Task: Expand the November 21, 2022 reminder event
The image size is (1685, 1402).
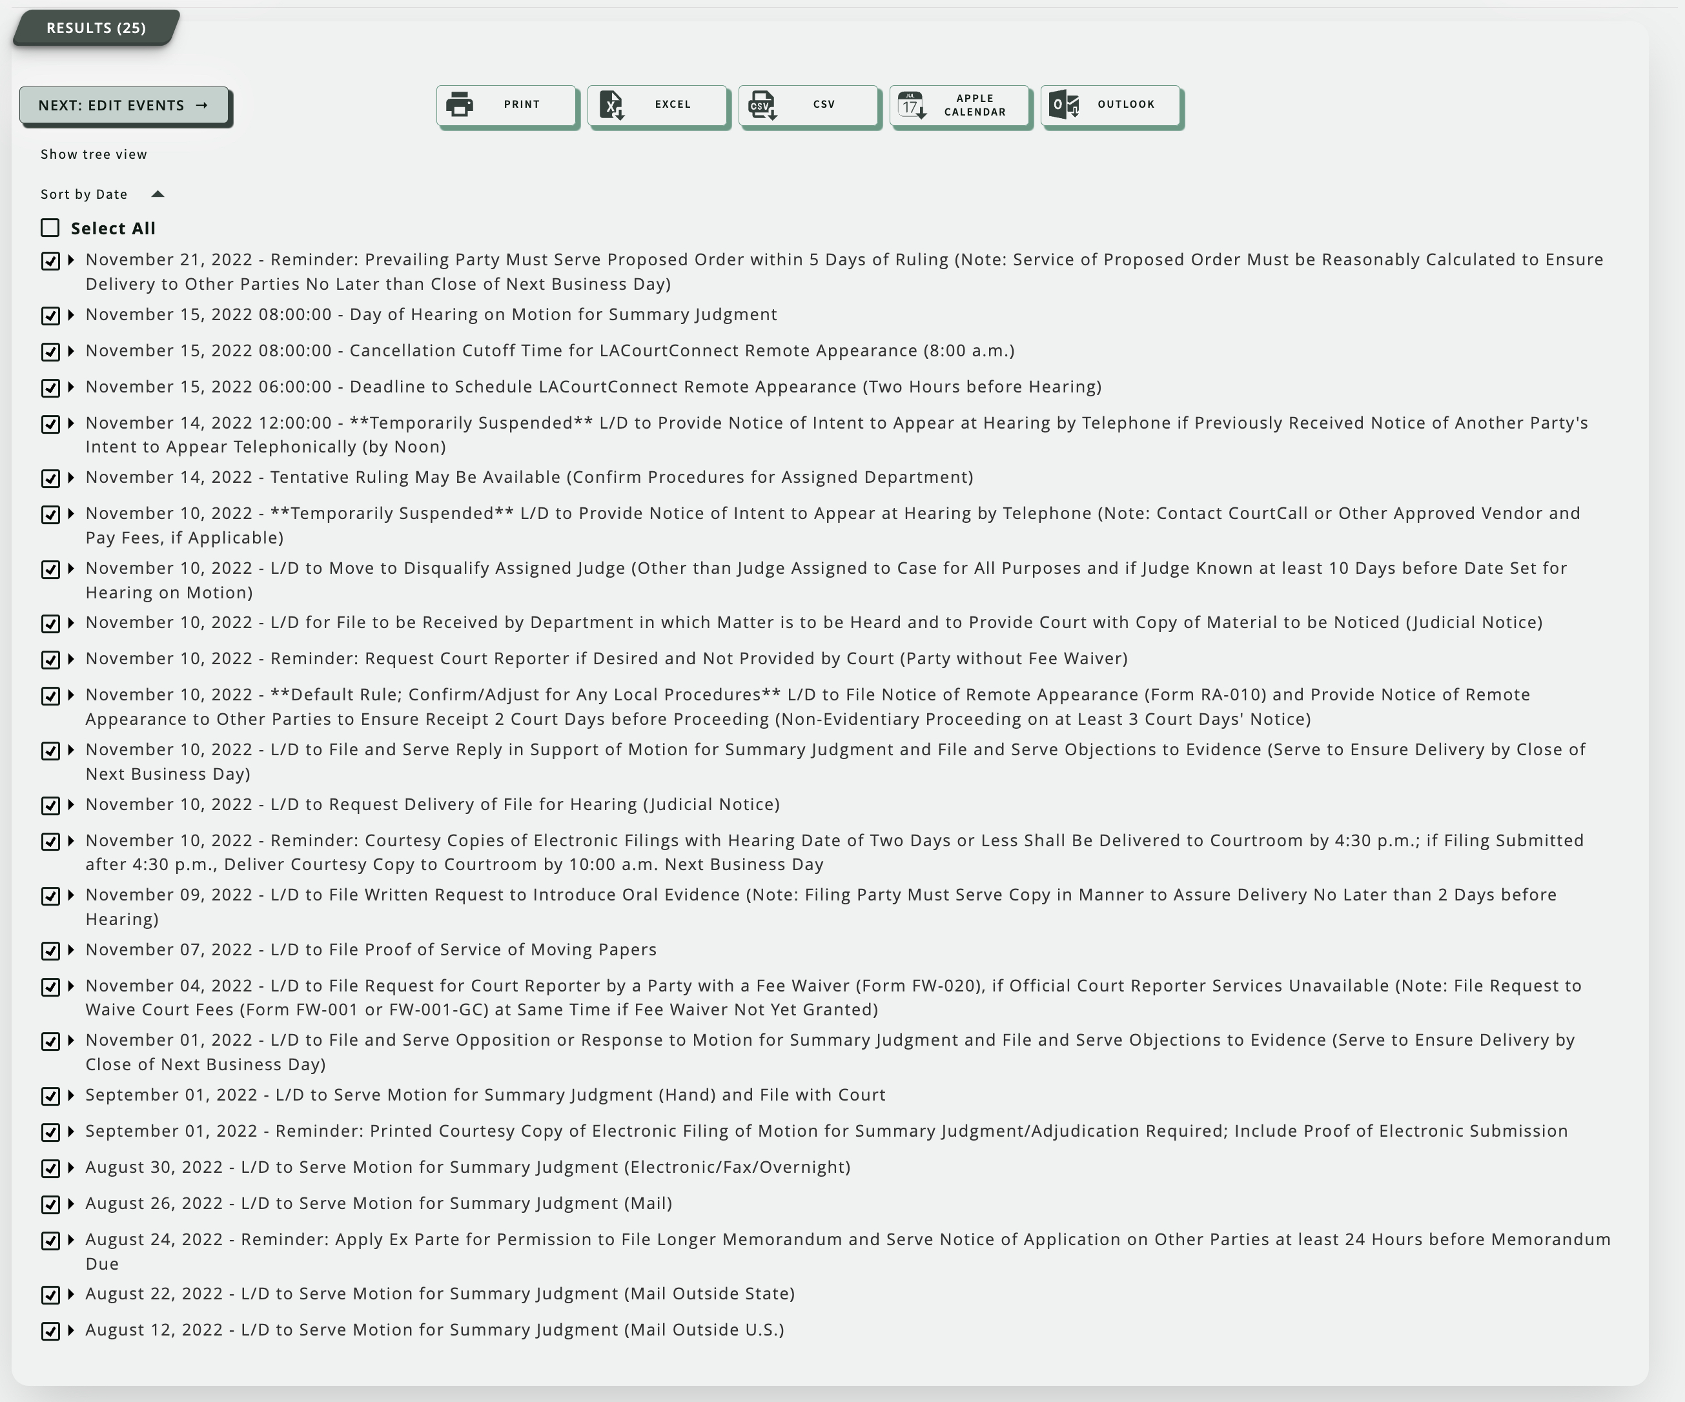Action: (72, 260)
